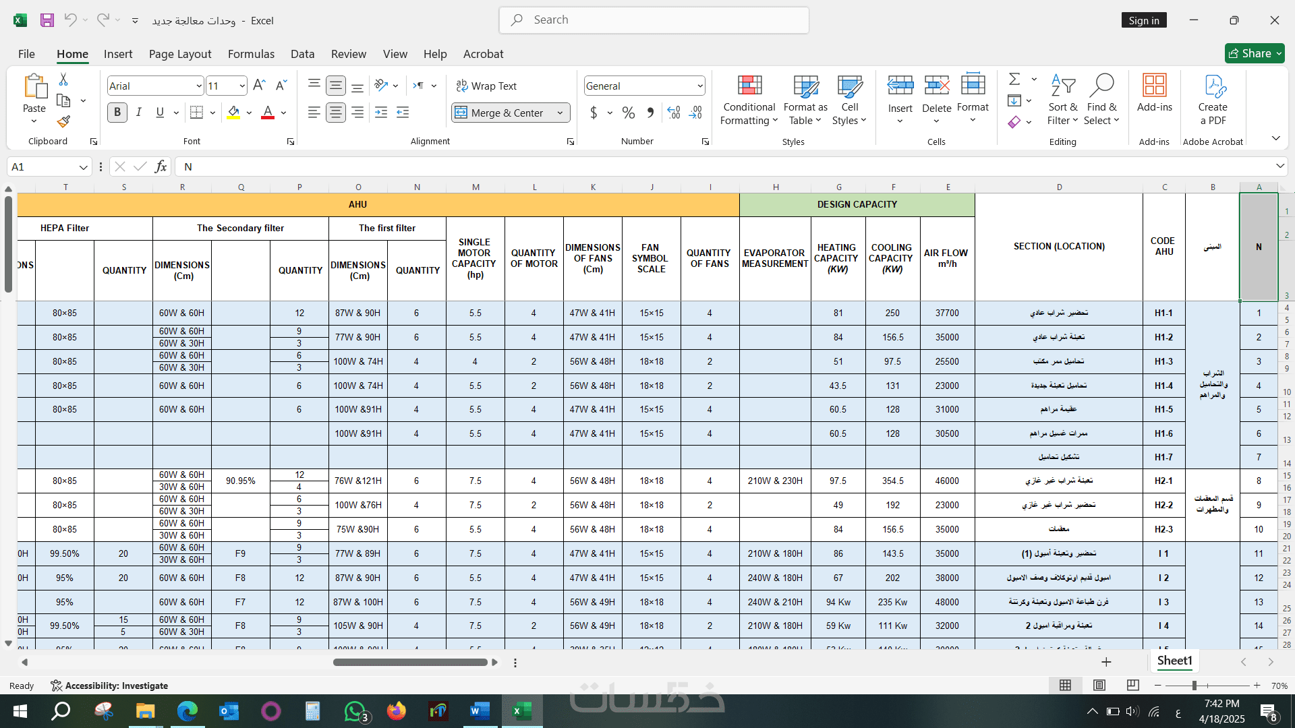This screenshot has width=1295, height=728.
Task: Open the Merge & Center dropdown arrow
Action: point(560,113)
